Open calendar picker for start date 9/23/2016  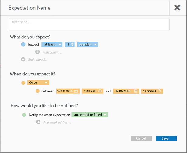[76, 91]
